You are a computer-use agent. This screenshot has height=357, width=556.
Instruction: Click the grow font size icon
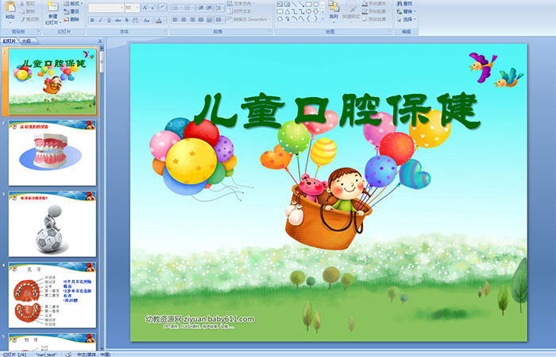[145, 7]
